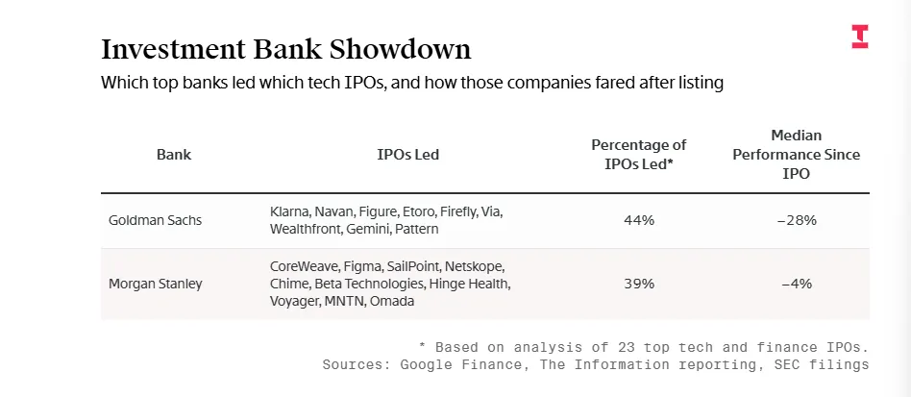Image resolution: width=911 pixels, height=397 pixels.
Task: Select the −28% median performance value
Action: (x=797, y=220)
